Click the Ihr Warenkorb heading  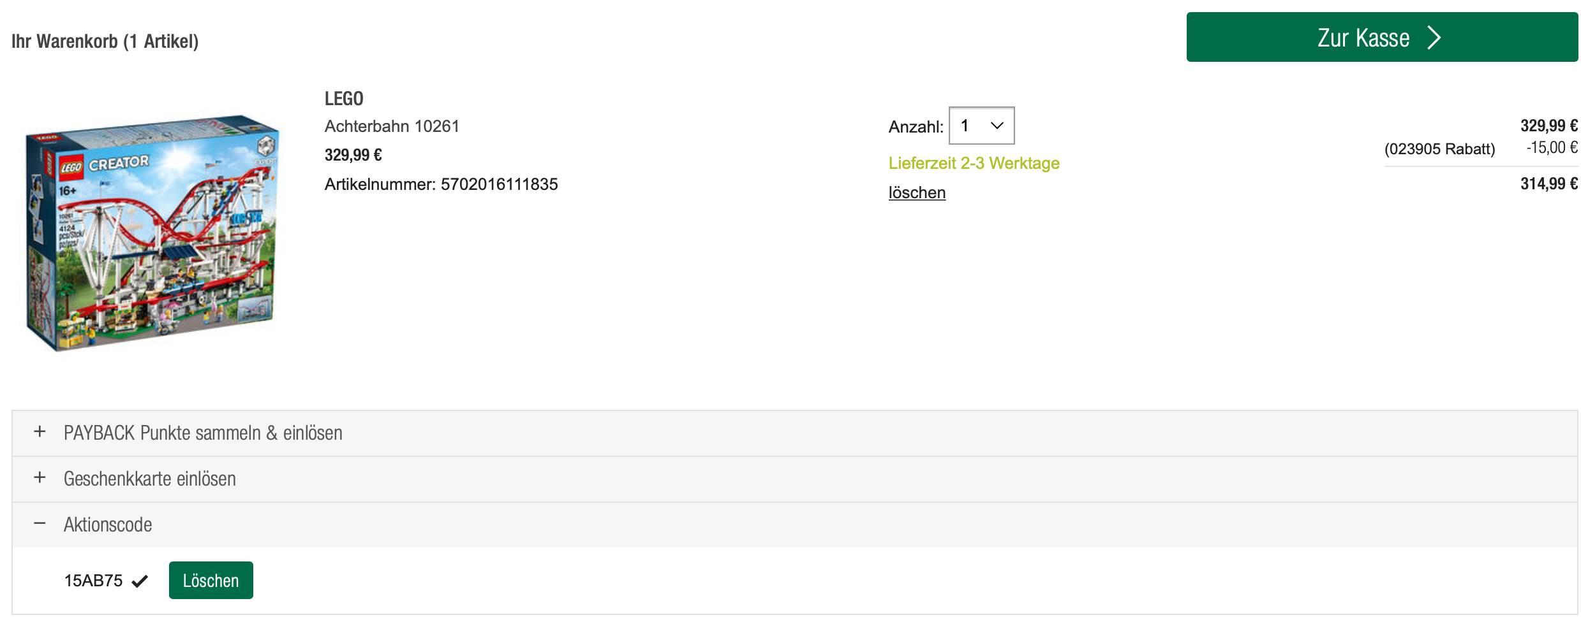click(105, 41)
